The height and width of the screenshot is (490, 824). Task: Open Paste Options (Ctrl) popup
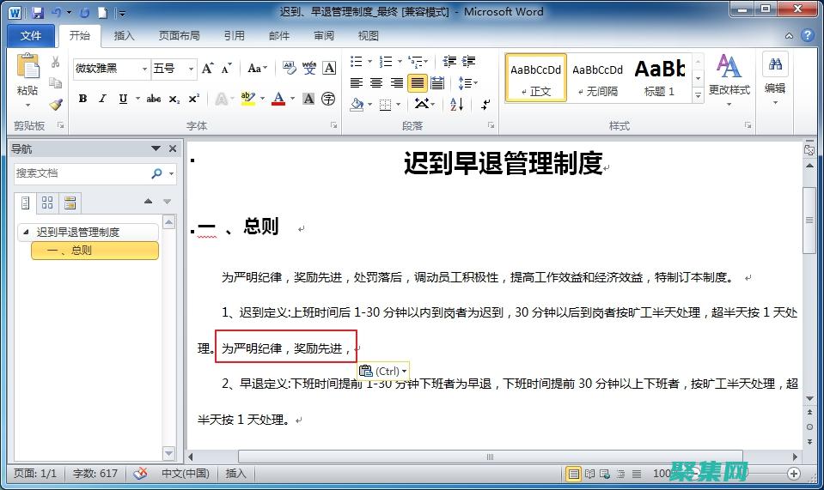(x=383, y=371)
